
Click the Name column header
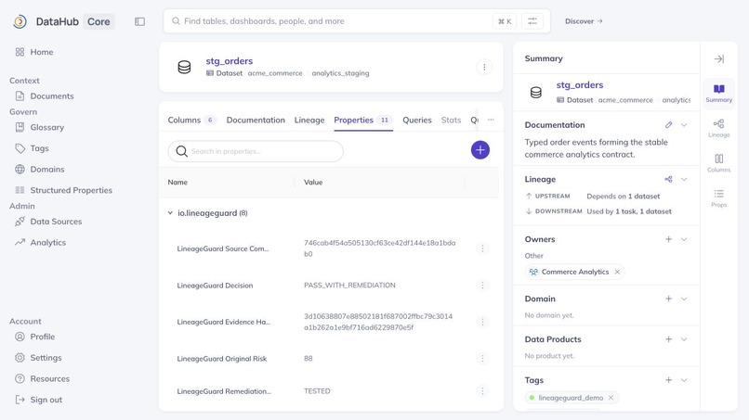[x=177, y=182]
